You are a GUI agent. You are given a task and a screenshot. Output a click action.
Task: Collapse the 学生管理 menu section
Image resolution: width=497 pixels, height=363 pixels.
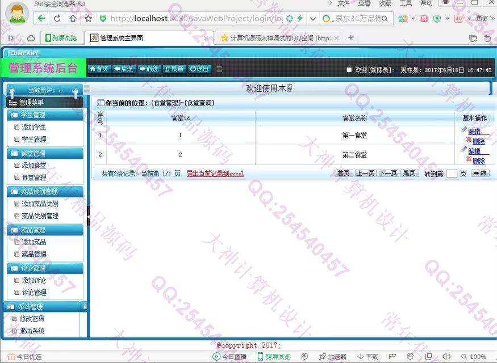pos(45,115)
